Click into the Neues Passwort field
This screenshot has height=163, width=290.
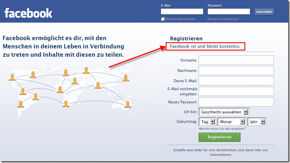pos(236,102)
